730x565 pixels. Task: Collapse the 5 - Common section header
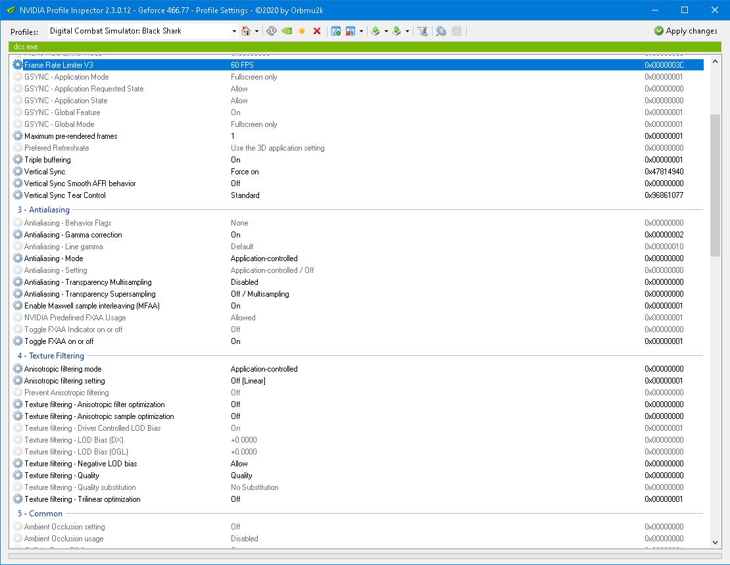pyautogui.click(x=40, y=514)
